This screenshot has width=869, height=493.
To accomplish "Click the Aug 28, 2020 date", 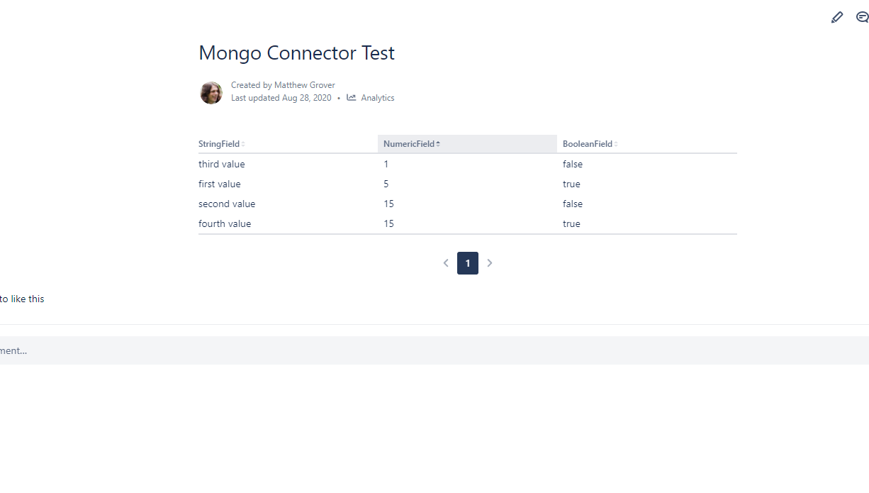I will pos(306,98).
